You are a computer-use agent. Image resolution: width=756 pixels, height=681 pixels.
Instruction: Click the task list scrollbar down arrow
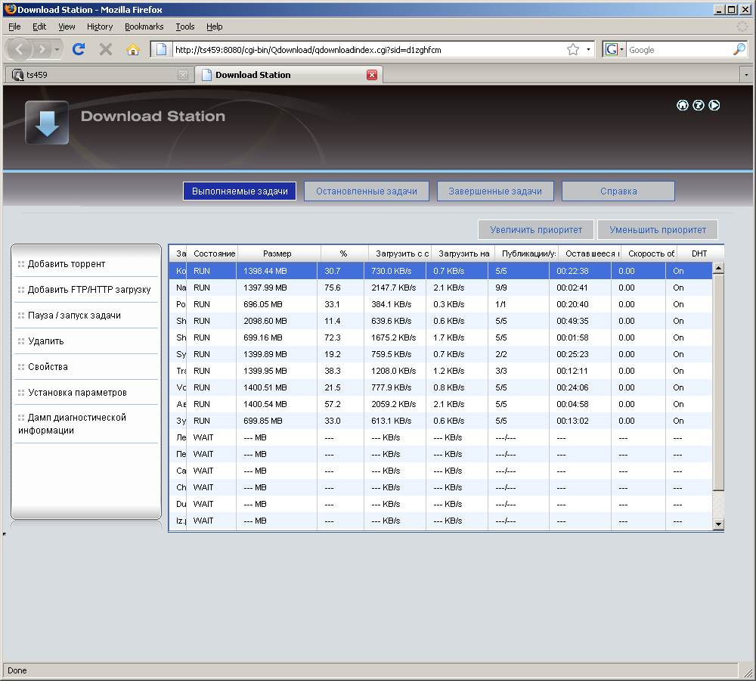coord(718,524)
